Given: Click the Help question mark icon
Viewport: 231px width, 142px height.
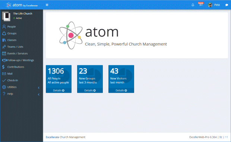Looking at the screenshot, I should pos(4,94).
